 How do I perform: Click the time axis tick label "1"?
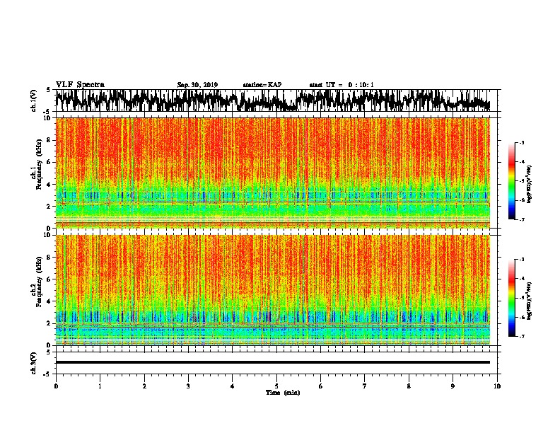(100, 386)
